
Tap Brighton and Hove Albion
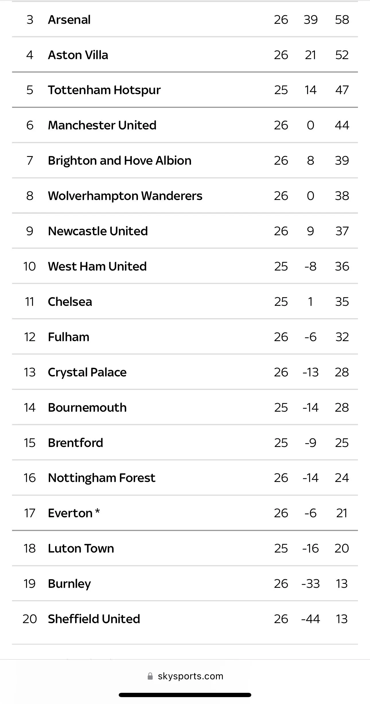tap(120, 160)
